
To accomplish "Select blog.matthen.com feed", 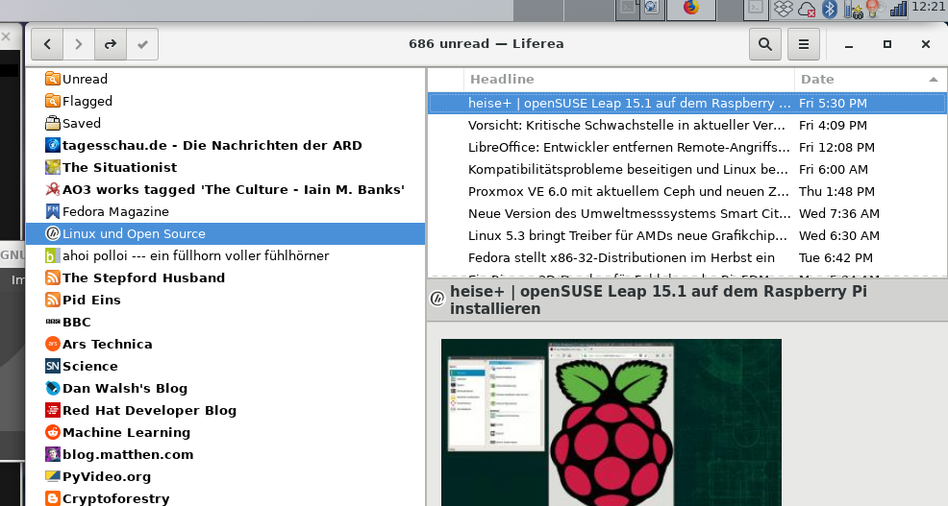I will pyautogui.click(x=225, y=455).
